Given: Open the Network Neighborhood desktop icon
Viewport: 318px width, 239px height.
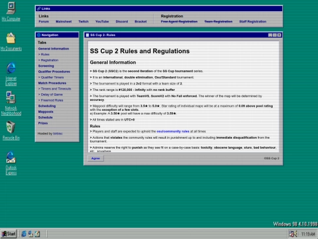Looking at the screenshot, I should 11,104.
